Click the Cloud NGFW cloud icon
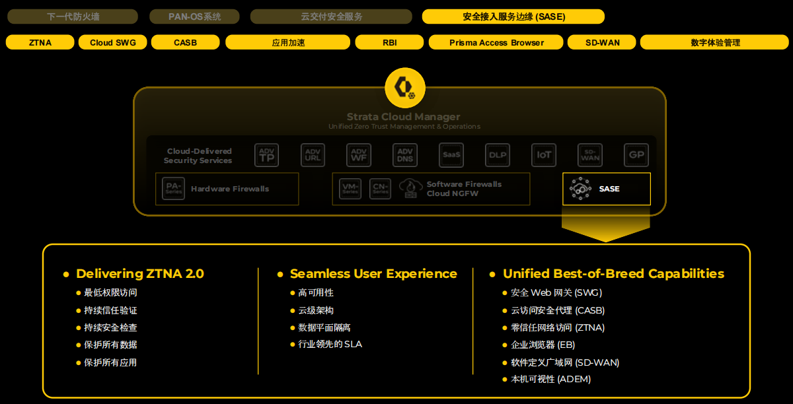 click(x=411, y=189)
